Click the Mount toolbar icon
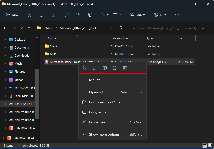 pos(138,15)
